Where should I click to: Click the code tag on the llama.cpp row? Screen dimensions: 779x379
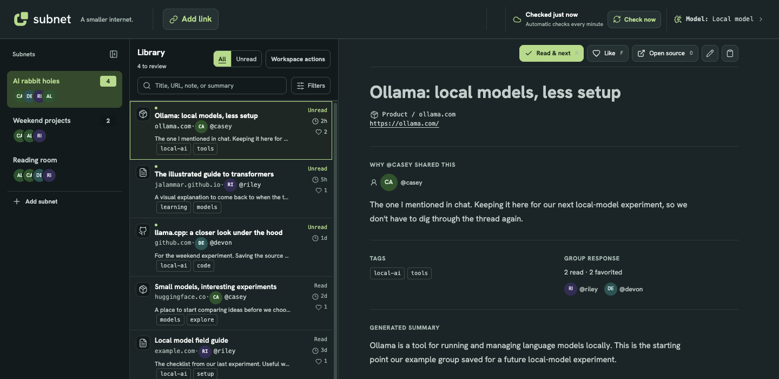204,265
